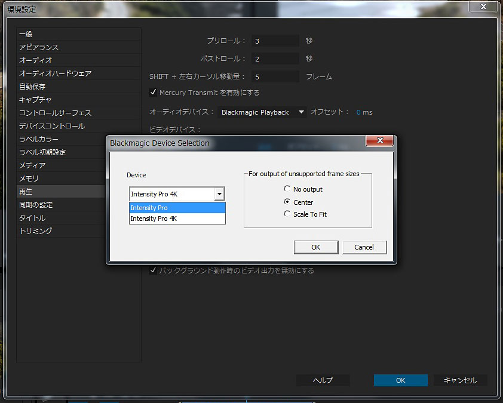The image size is (503, 403).
Task: Choose Intensity Pro from the device list
Action: point(177,208)
